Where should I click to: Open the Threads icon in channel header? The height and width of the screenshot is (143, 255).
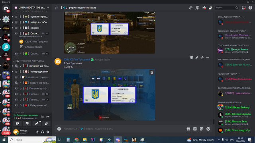(190, 8)
